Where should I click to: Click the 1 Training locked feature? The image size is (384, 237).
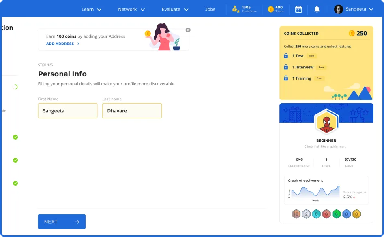coord(302,78)
